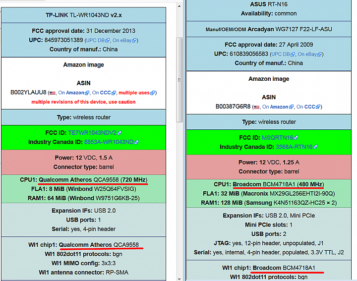This screenshot has height=281, width=357.
Task: Click FLA1 8 MiB Winbond W25Q64FVSIG text
Action: (x=84, y=189)
